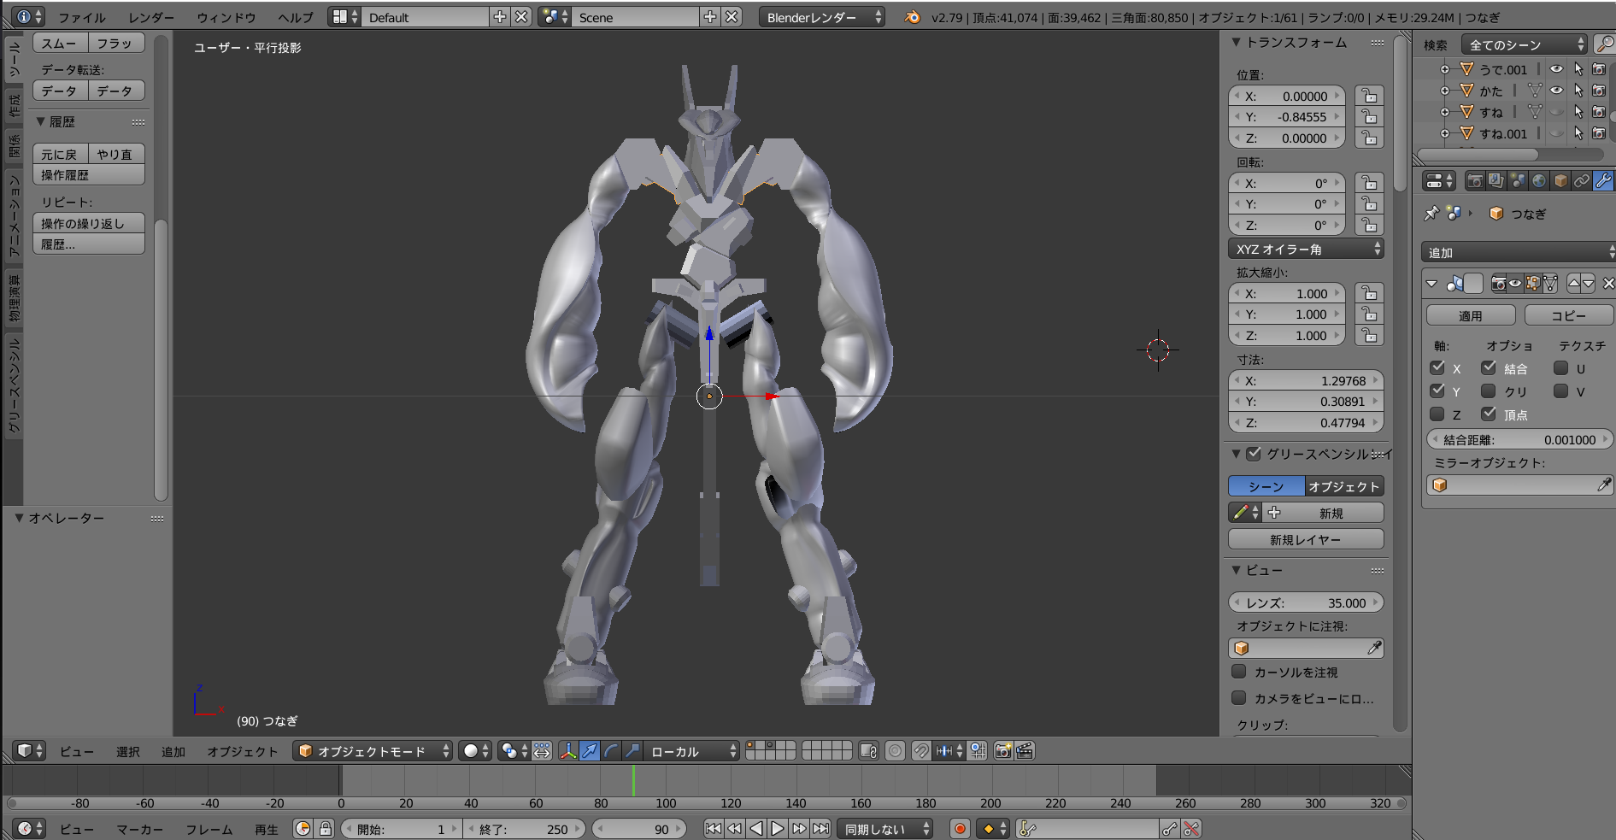Open the レンダー menu
The image size is (1616, 840).
(151, 17)
